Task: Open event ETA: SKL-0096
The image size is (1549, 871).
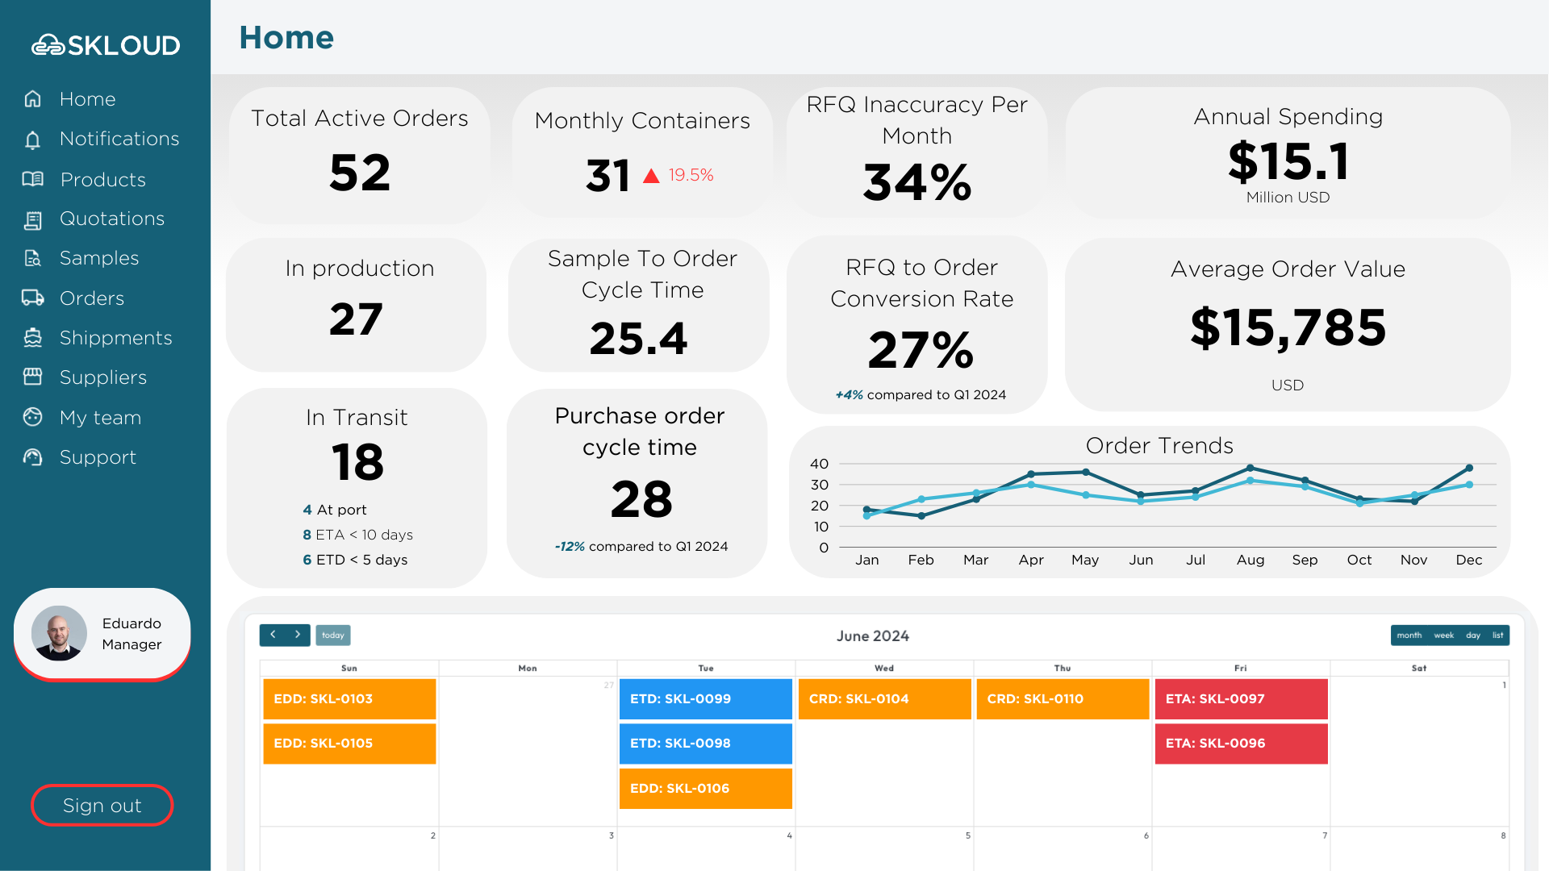Action: (1242, 744)
